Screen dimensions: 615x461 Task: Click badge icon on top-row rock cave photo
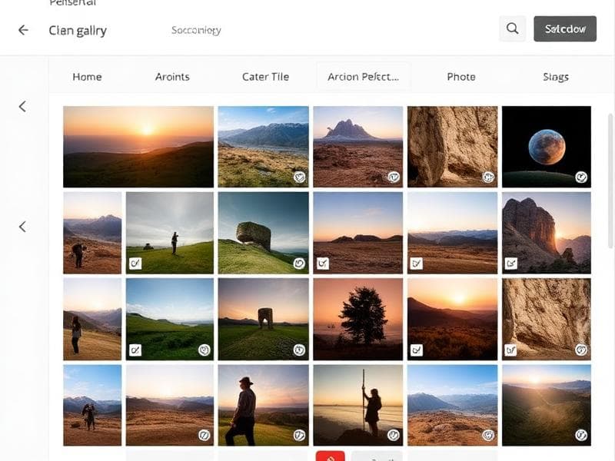tap(487, 177)
